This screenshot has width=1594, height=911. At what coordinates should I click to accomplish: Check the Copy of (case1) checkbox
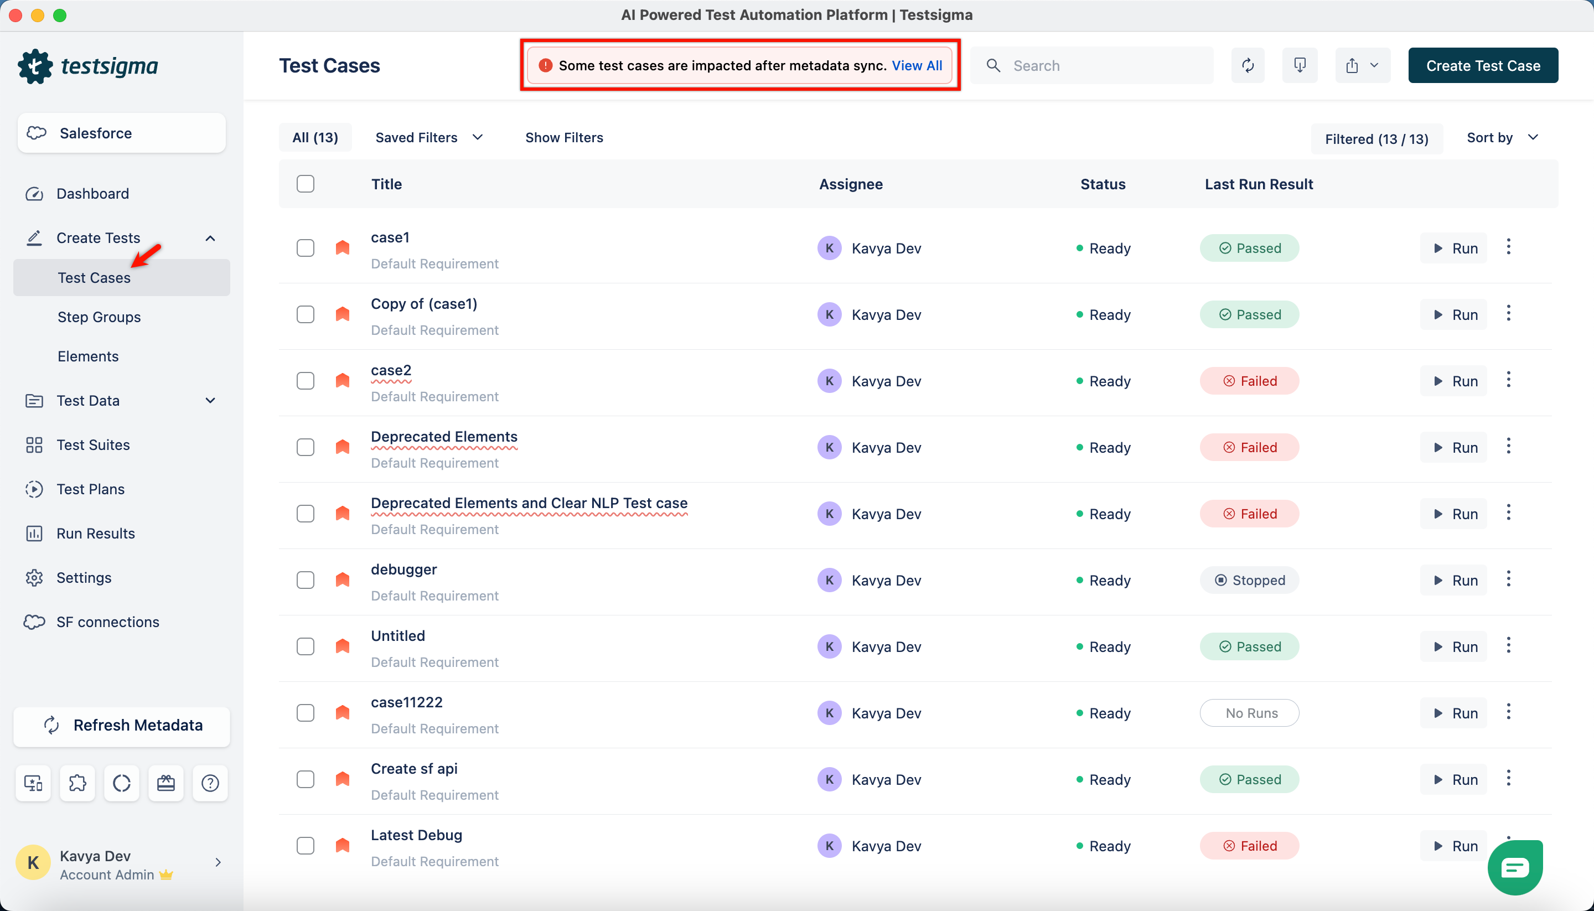click(306, 315)
